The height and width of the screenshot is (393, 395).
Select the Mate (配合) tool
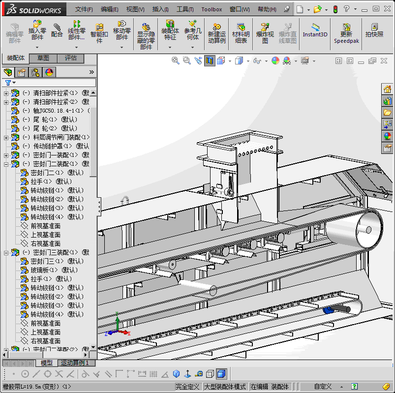pos(57,30)
